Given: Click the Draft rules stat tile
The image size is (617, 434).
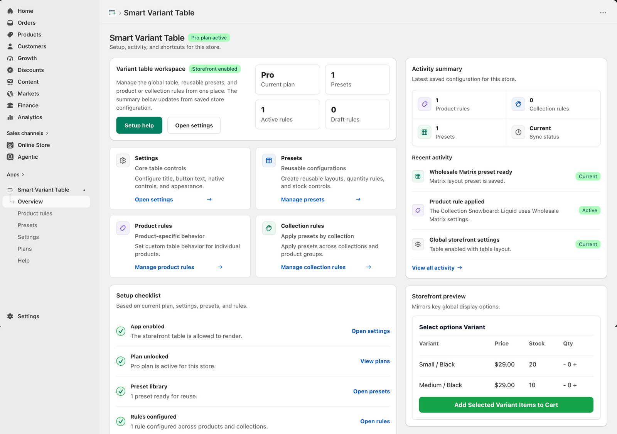Looking at the screenshot, I should 357,114.
